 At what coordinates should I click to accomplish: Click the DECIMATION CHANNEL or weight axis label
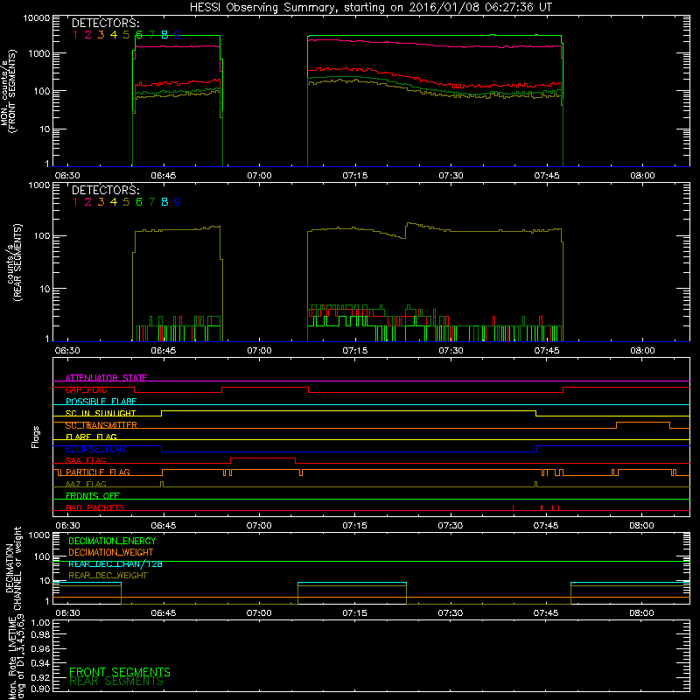coord(13,568)
